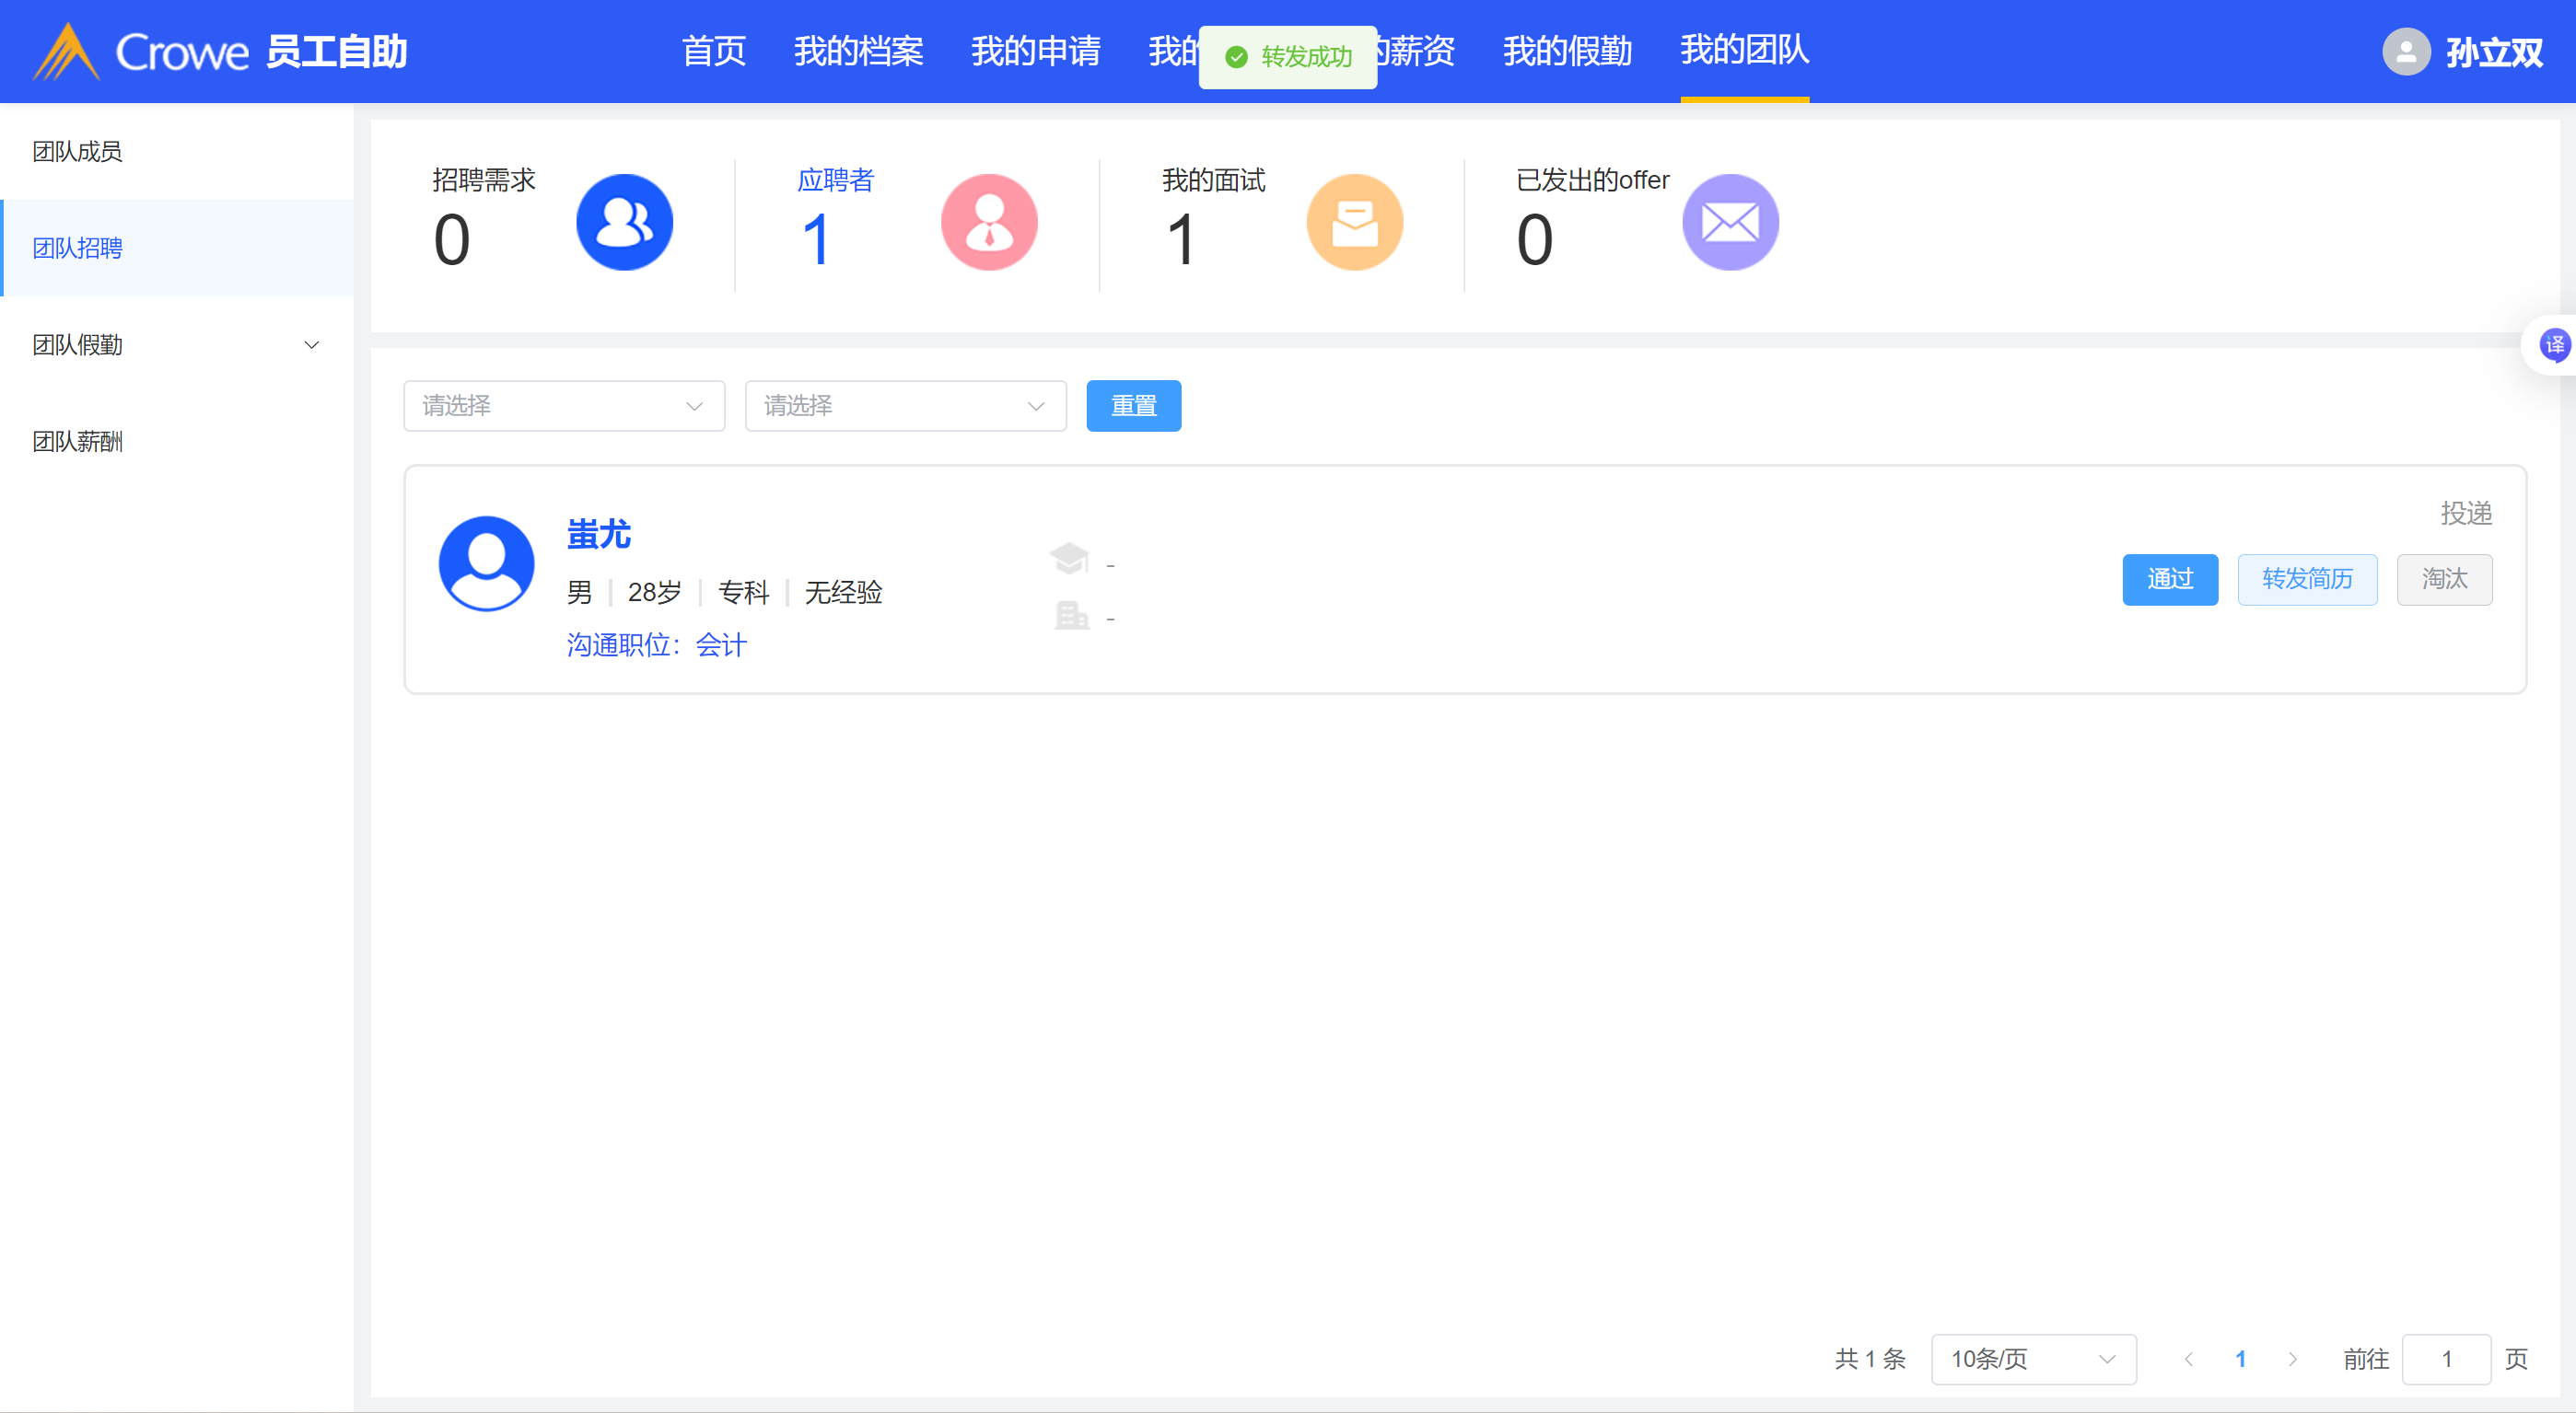Click the blue recruitment needs people icon
The image size is (2576, 1413).
(x=624, y=222)
